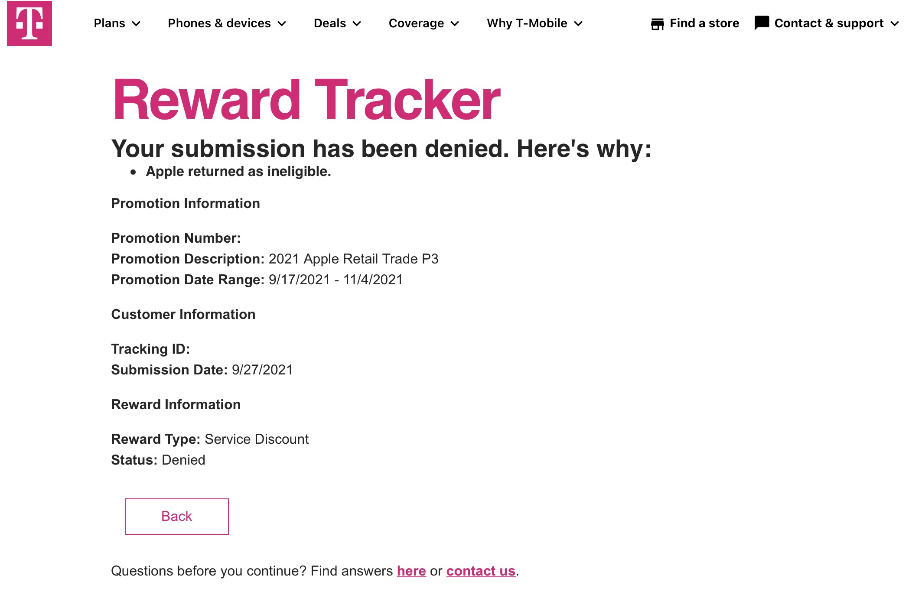The image size is (912, 592).
Task: Follow the "contact us" link
Action: [x=481, y=571]
